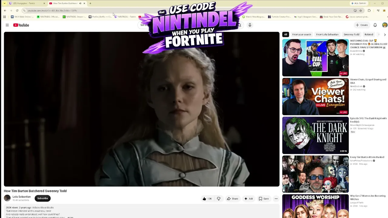Open the browser extensions puzzle icon

[x=369, y=11]
